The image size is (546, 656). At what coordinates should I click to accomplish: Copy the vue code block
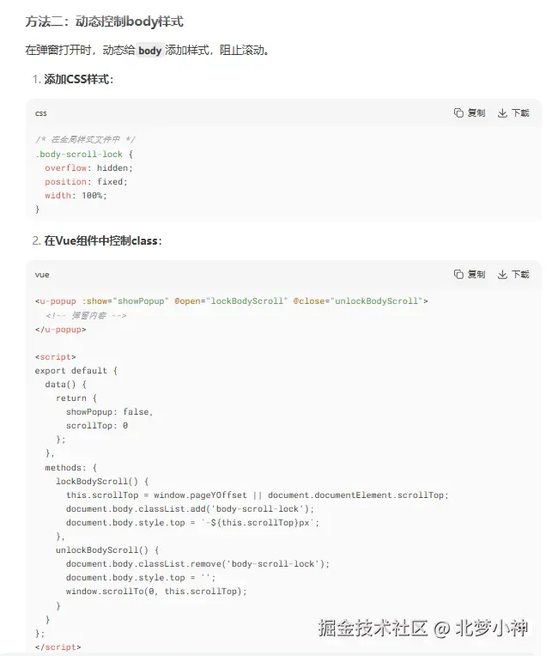pyautogui.click(x=470, y=274)
